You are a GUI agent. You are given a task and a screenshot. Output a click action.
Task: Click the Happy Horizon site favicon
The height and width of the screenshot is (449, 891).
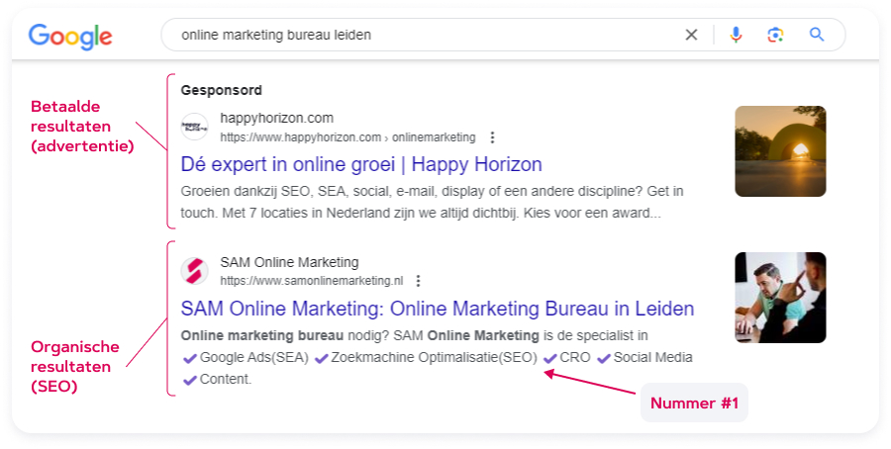coord(195,127)
